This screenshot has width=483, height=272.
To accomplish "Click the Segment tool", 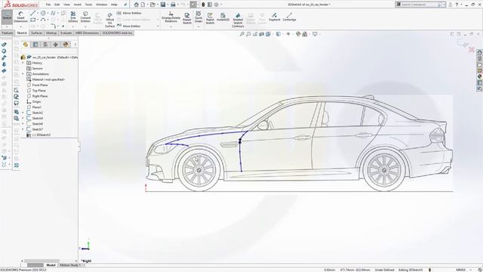I will coord(274,17).
